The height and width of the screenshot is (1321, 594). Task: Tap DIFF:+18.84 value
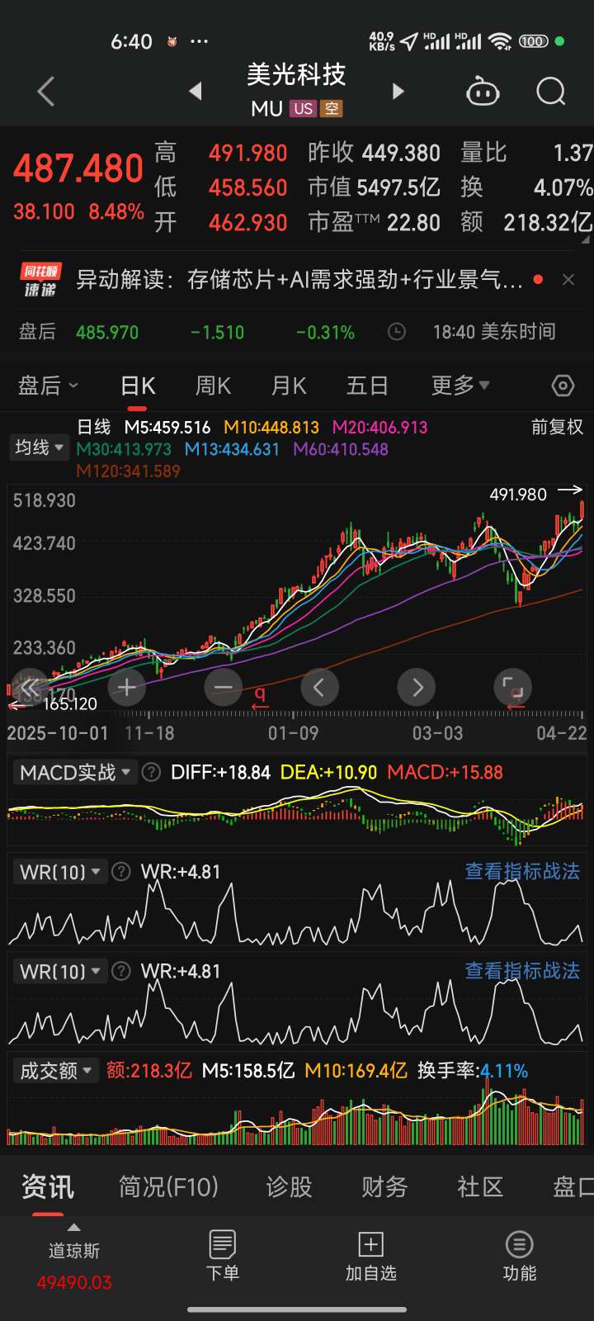pos(220,773)
